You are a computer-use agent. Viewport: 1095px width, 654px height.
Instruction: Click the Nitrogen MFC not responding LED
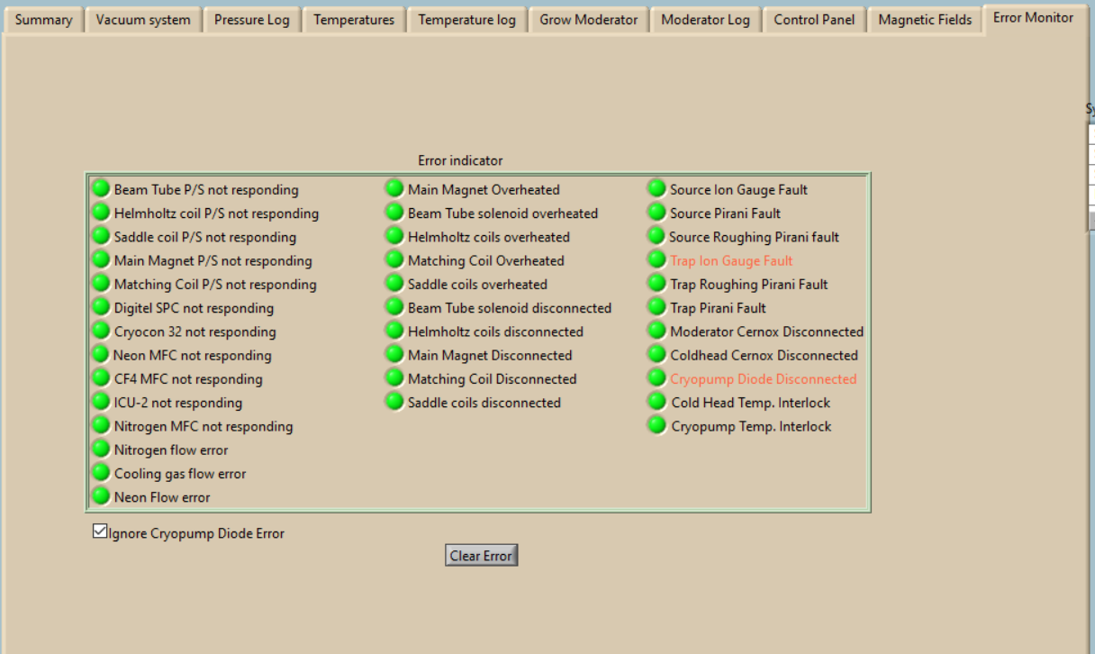pyautogui.click(x=101, y=425)
